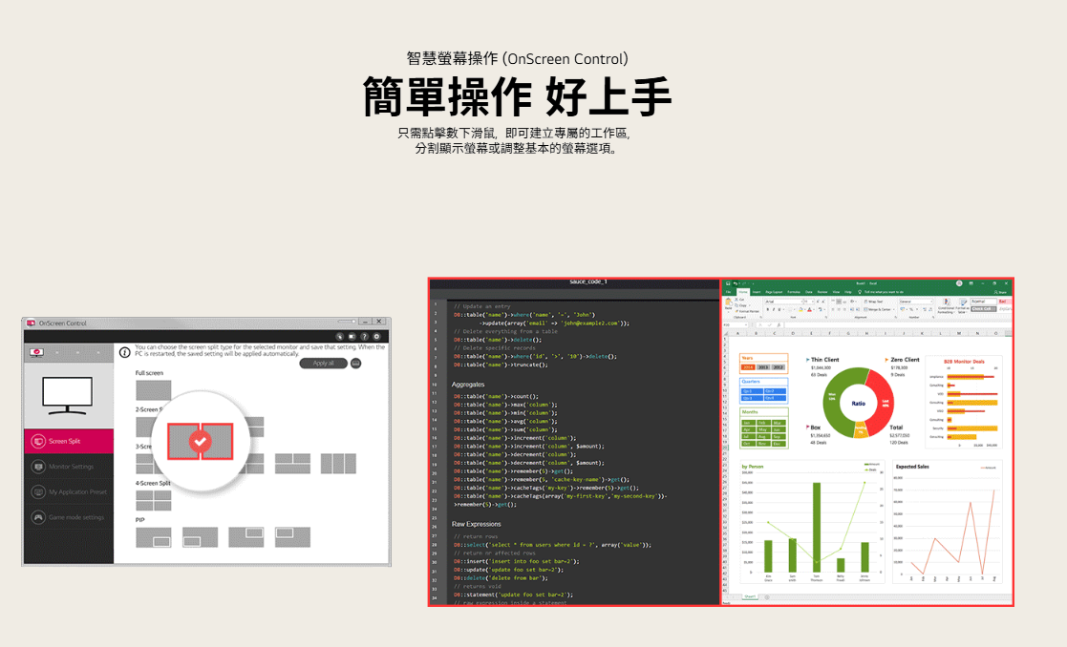Click the help question mark icon
The height and width of the screenshot is (647, 1067).
tap(364, 336)
